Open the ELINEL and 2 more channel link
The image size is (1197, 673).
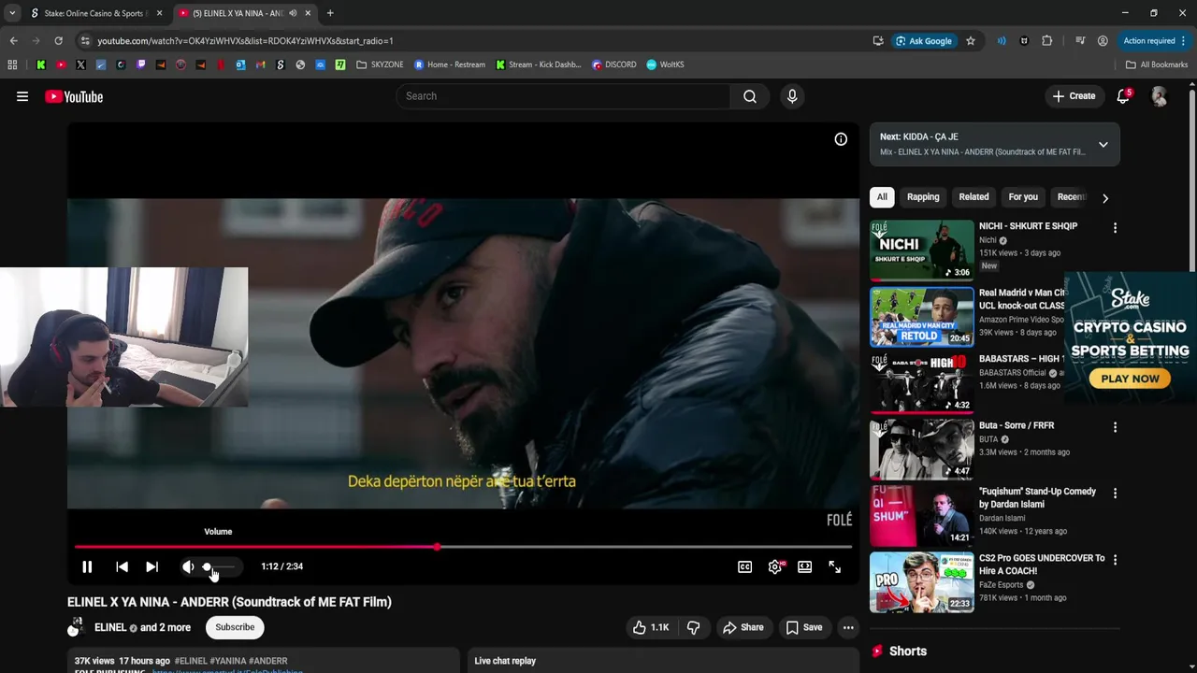coord(142,627)
